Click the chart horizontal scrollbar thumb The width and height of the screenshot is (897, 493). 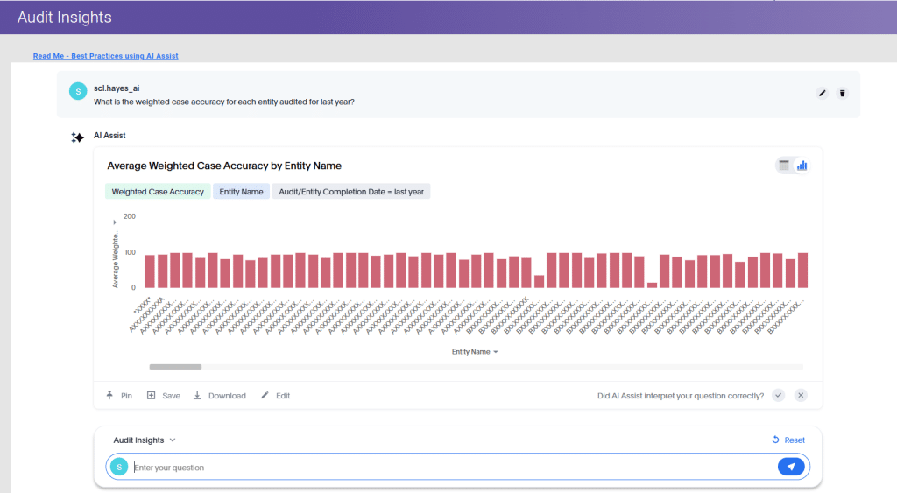click(x=175, y=367)
